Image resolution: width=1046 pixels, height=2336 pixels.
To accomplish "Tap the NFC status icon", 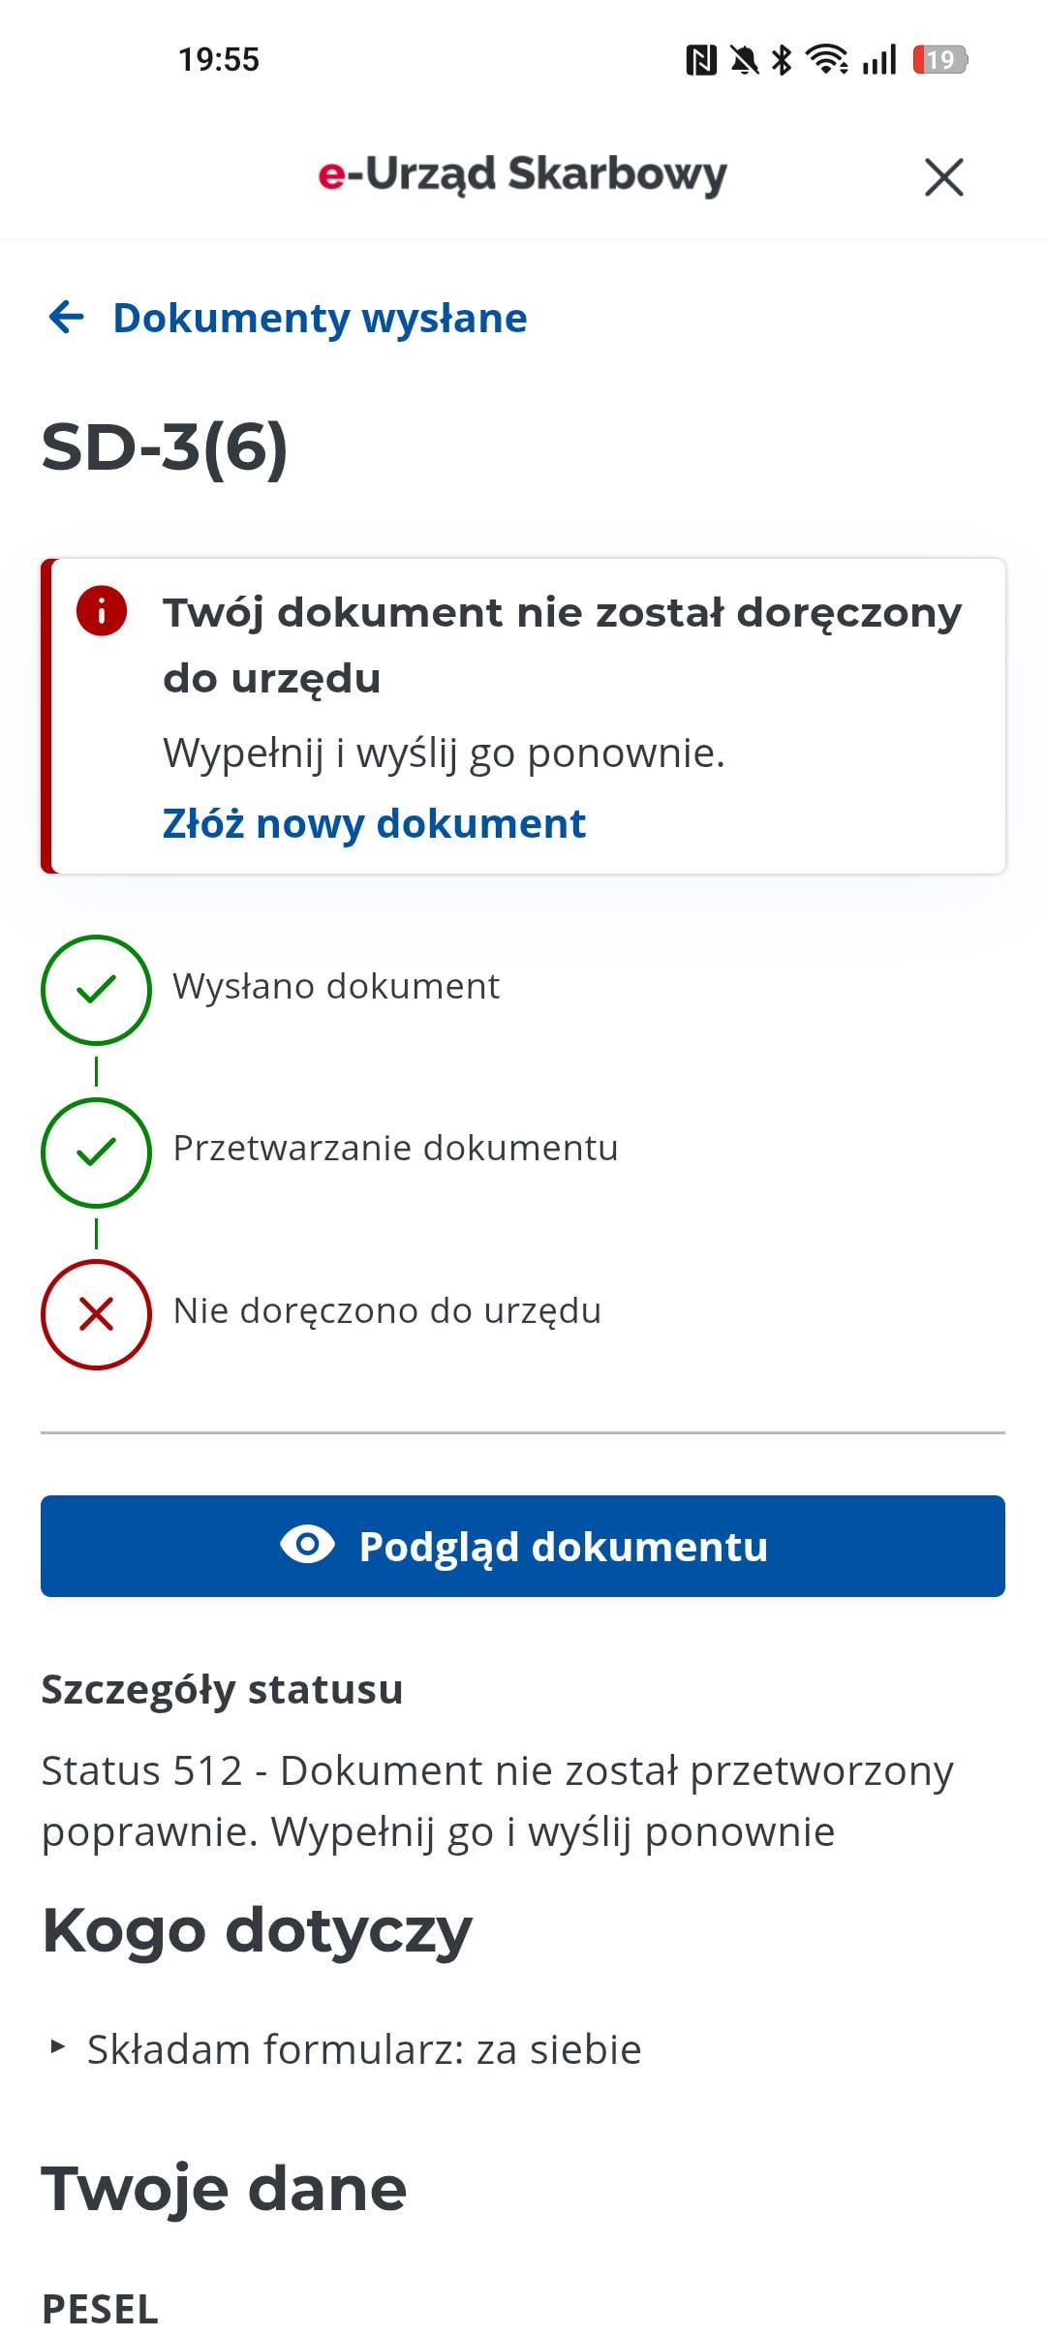I will [x=701, y=60].
